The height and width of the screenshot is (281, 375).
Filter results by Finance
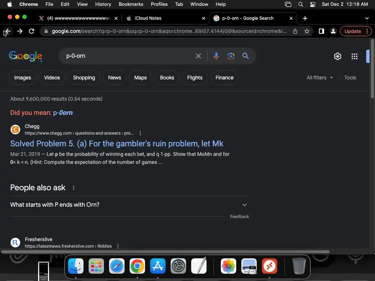pyautogui.click(x=224, y=78)
